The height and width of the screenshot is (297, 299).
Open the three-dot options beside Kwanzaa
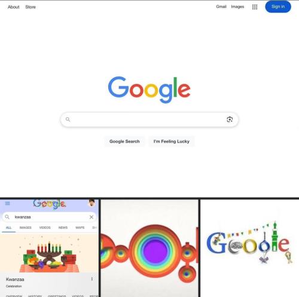(92, 279)
